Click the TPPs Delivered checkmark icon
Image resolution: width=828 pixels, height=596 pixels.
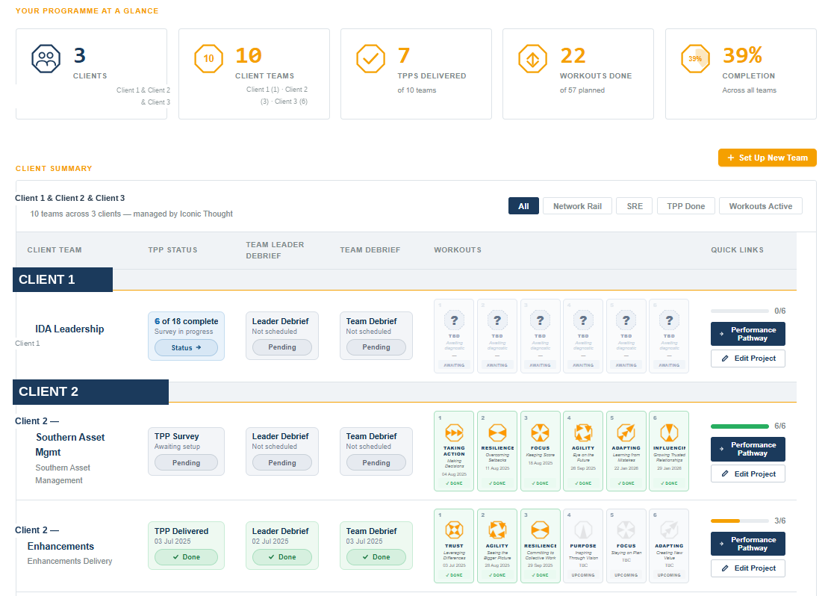pos(371,59)
